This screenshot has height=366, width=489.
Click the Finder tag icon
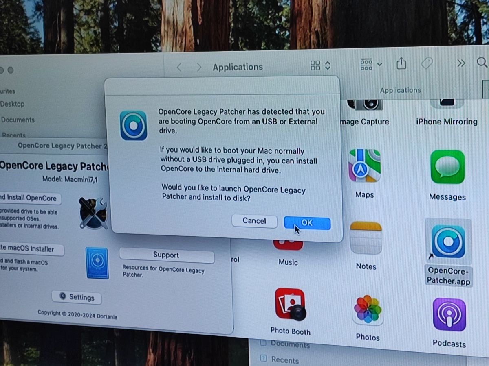[427, 63]
